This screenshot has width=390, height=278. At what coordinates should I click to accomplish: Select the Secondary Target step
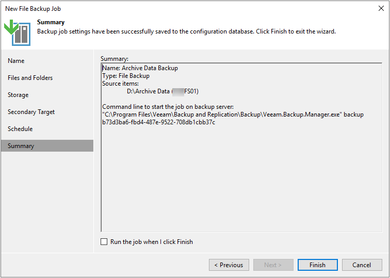[31, 112]
